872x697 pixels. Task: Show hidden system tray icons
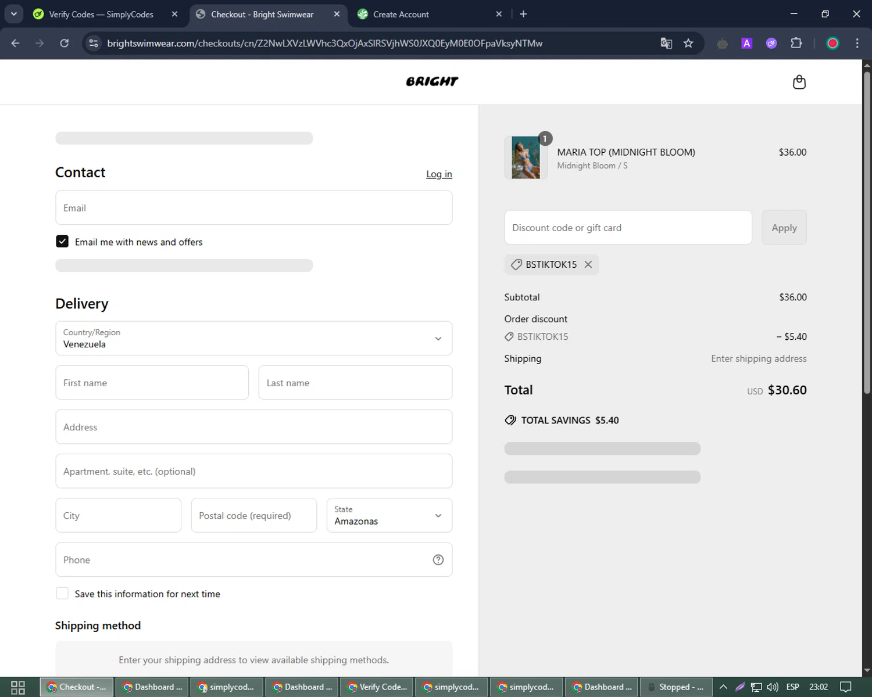click(723, 687)
